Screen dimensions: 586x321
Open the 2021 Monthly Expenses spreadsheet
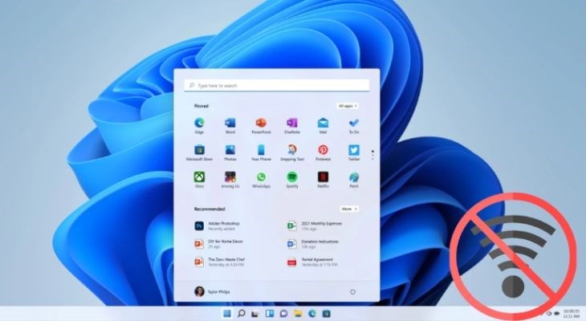click(315, 226)
